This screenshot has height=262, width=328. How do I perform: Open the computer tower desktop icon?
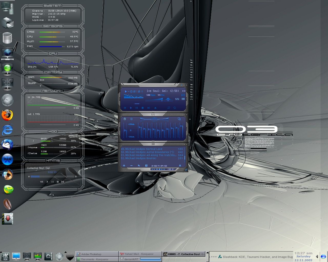point(7,8)
